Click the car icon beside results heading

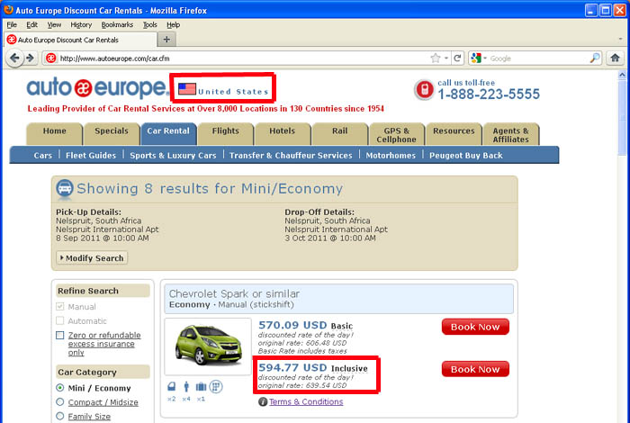pos(64,189)
